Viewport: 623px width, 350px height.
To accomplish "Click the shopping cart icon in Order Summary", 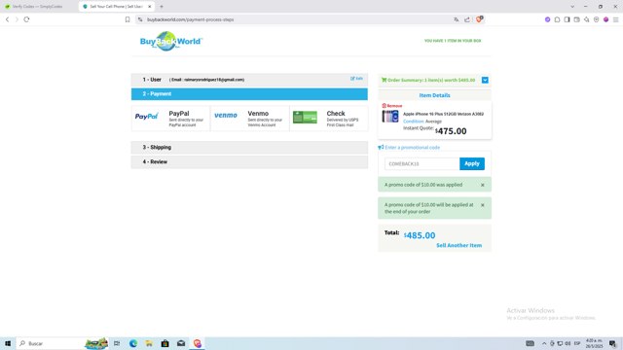I will click(384, 80).
